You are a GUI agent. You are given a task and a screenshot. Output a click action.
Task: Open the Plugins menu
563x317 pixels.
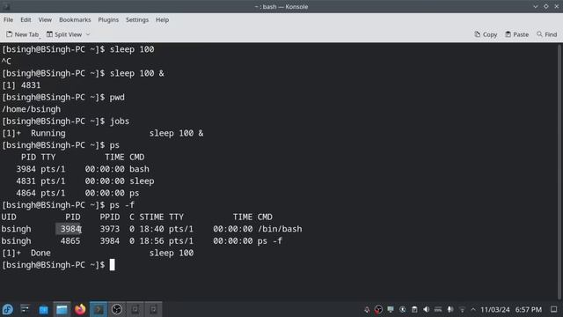pyautogui.click(x=108, y=19)
